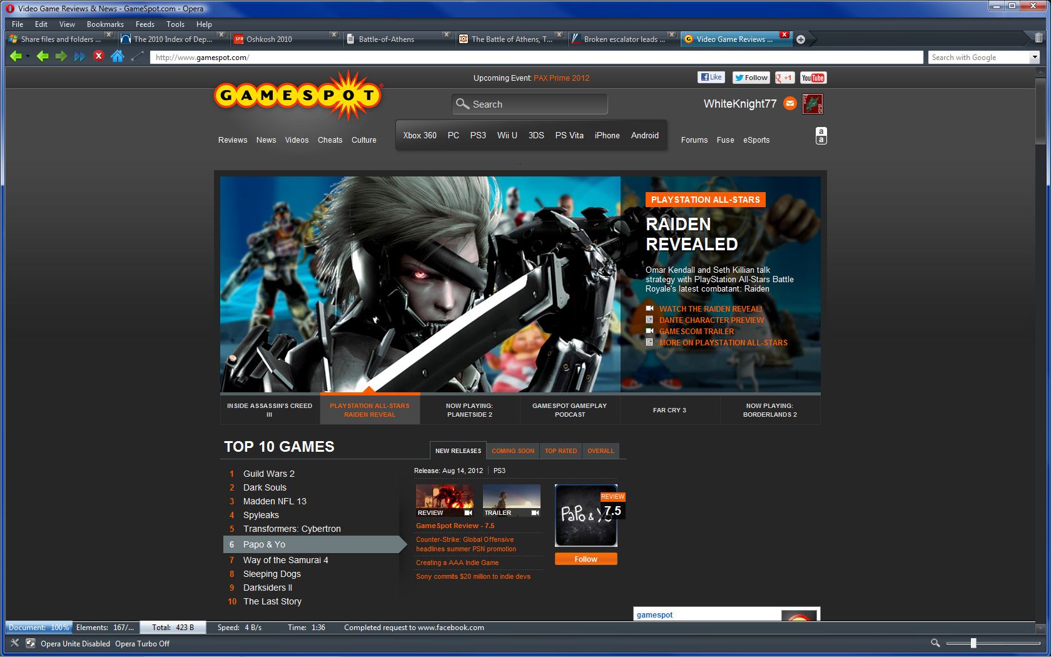Select Darksiders II in the top 10 list
The height and width of the screenshot is (657, 1051).
268,588
